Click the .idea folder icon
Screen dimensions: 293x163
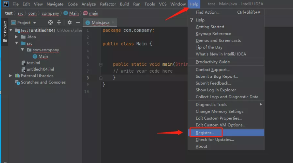(23, 37)
